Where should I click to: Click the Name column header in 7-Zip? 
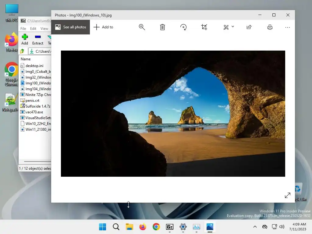click(x=26, y=59)
